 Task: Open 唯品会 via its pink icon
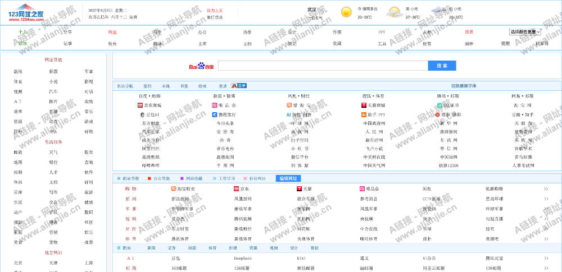[x=214, y=105]
